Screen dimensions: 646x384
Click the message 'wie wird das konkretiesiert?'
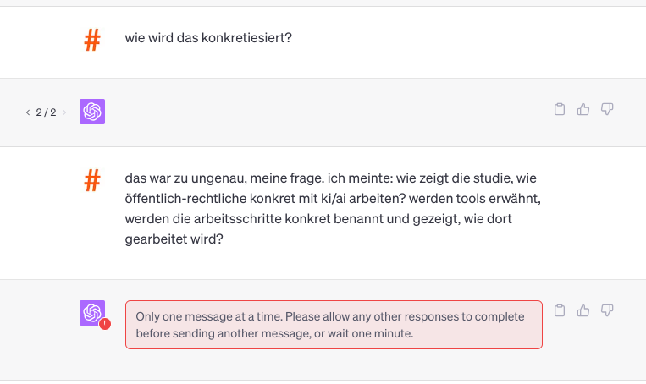[208, 37]
